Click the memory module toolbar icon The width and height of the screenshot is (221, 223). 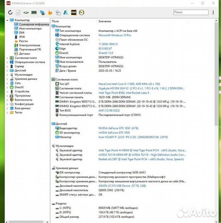34,12
